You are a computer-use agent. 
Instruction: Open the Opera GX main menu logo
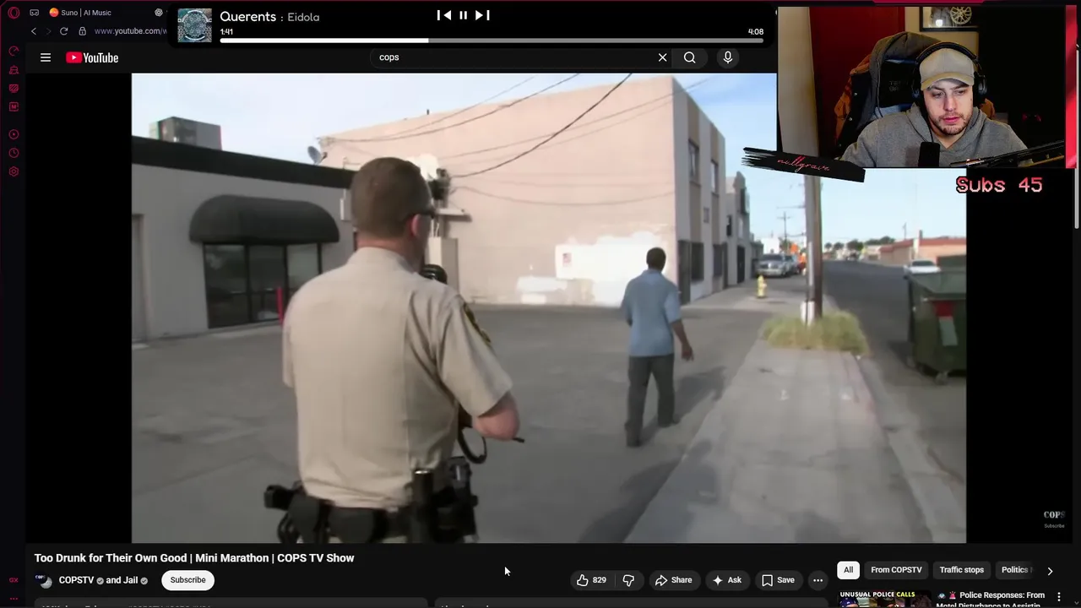coord(14,13)
